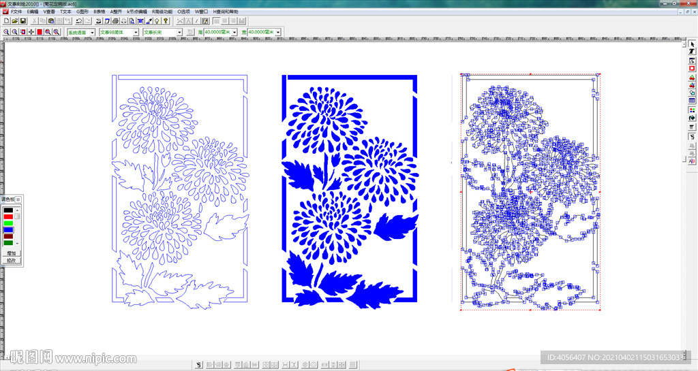The image size is (698, 371).
Task: Click the paint bucket fill icon
Action: point(692,118)
